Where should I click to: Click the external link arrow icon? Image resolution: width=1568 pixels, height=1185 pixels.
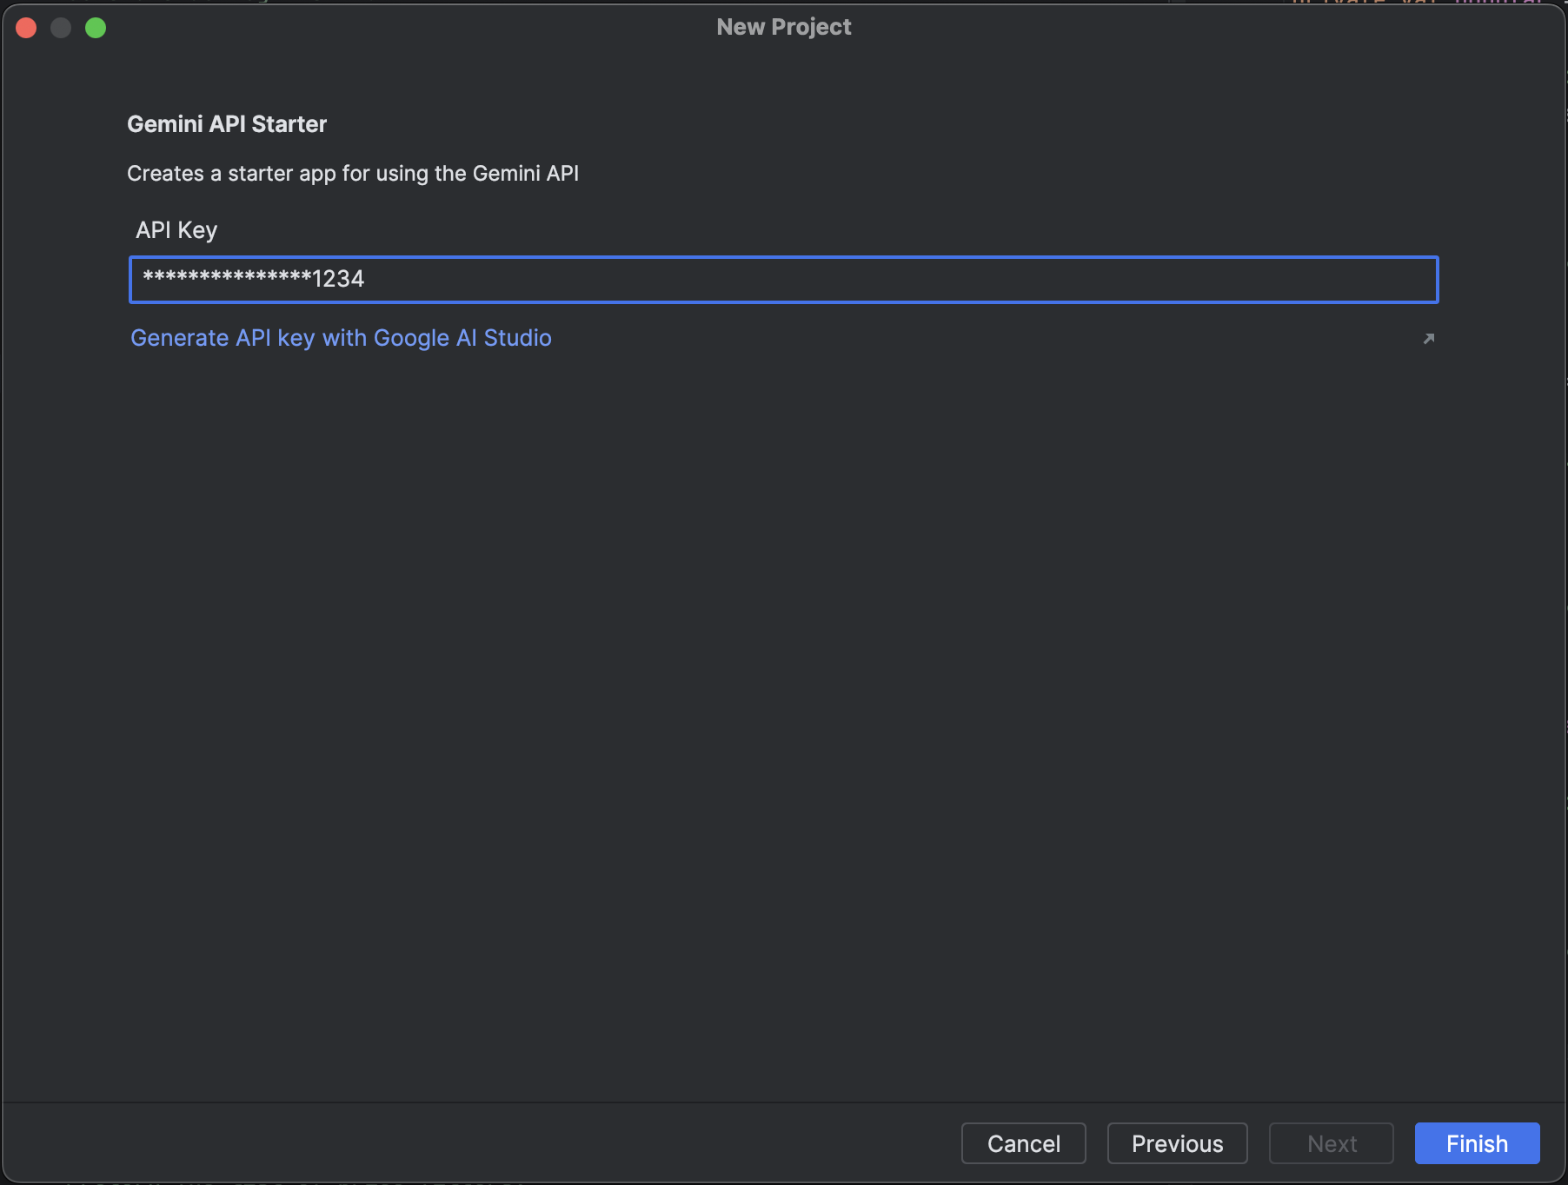click(x=1428, y=339)
